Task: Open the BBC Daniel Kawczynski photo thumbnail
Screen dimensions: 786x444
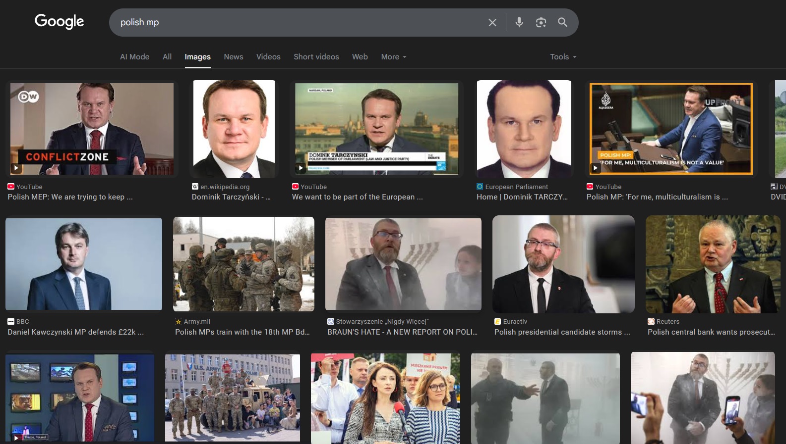Action: (84, 264)
